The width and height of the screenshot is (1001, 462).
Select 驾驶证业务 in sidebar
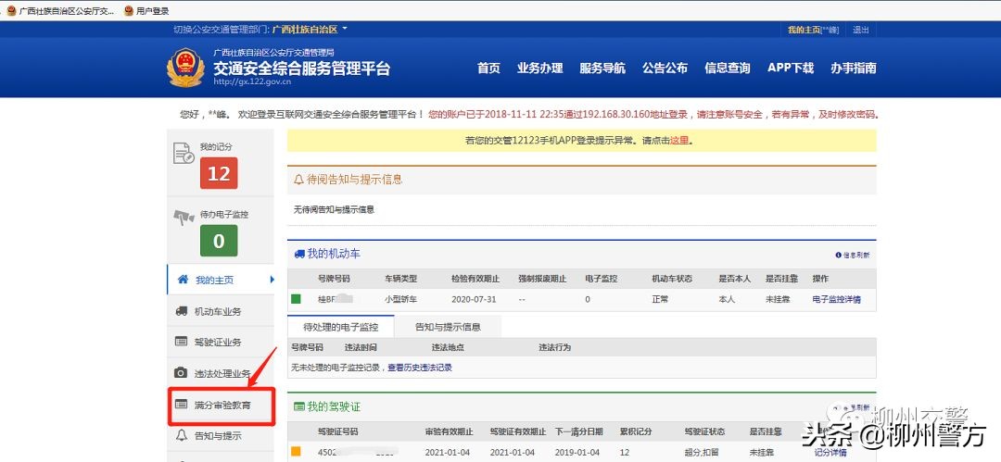[x=221, y=342]
